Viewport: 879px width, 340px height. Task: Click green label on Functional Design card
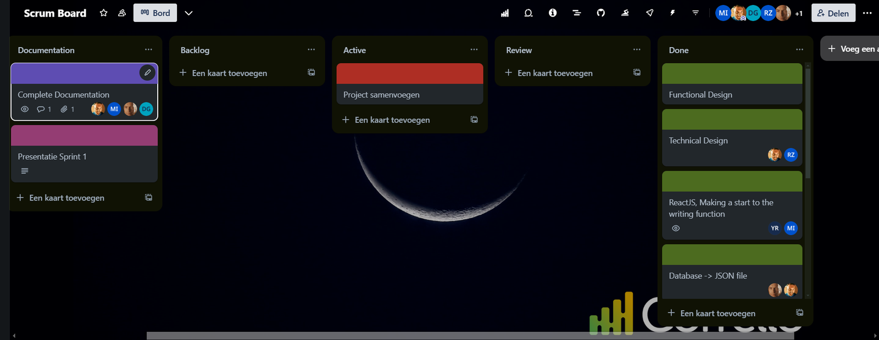point(732,74)
